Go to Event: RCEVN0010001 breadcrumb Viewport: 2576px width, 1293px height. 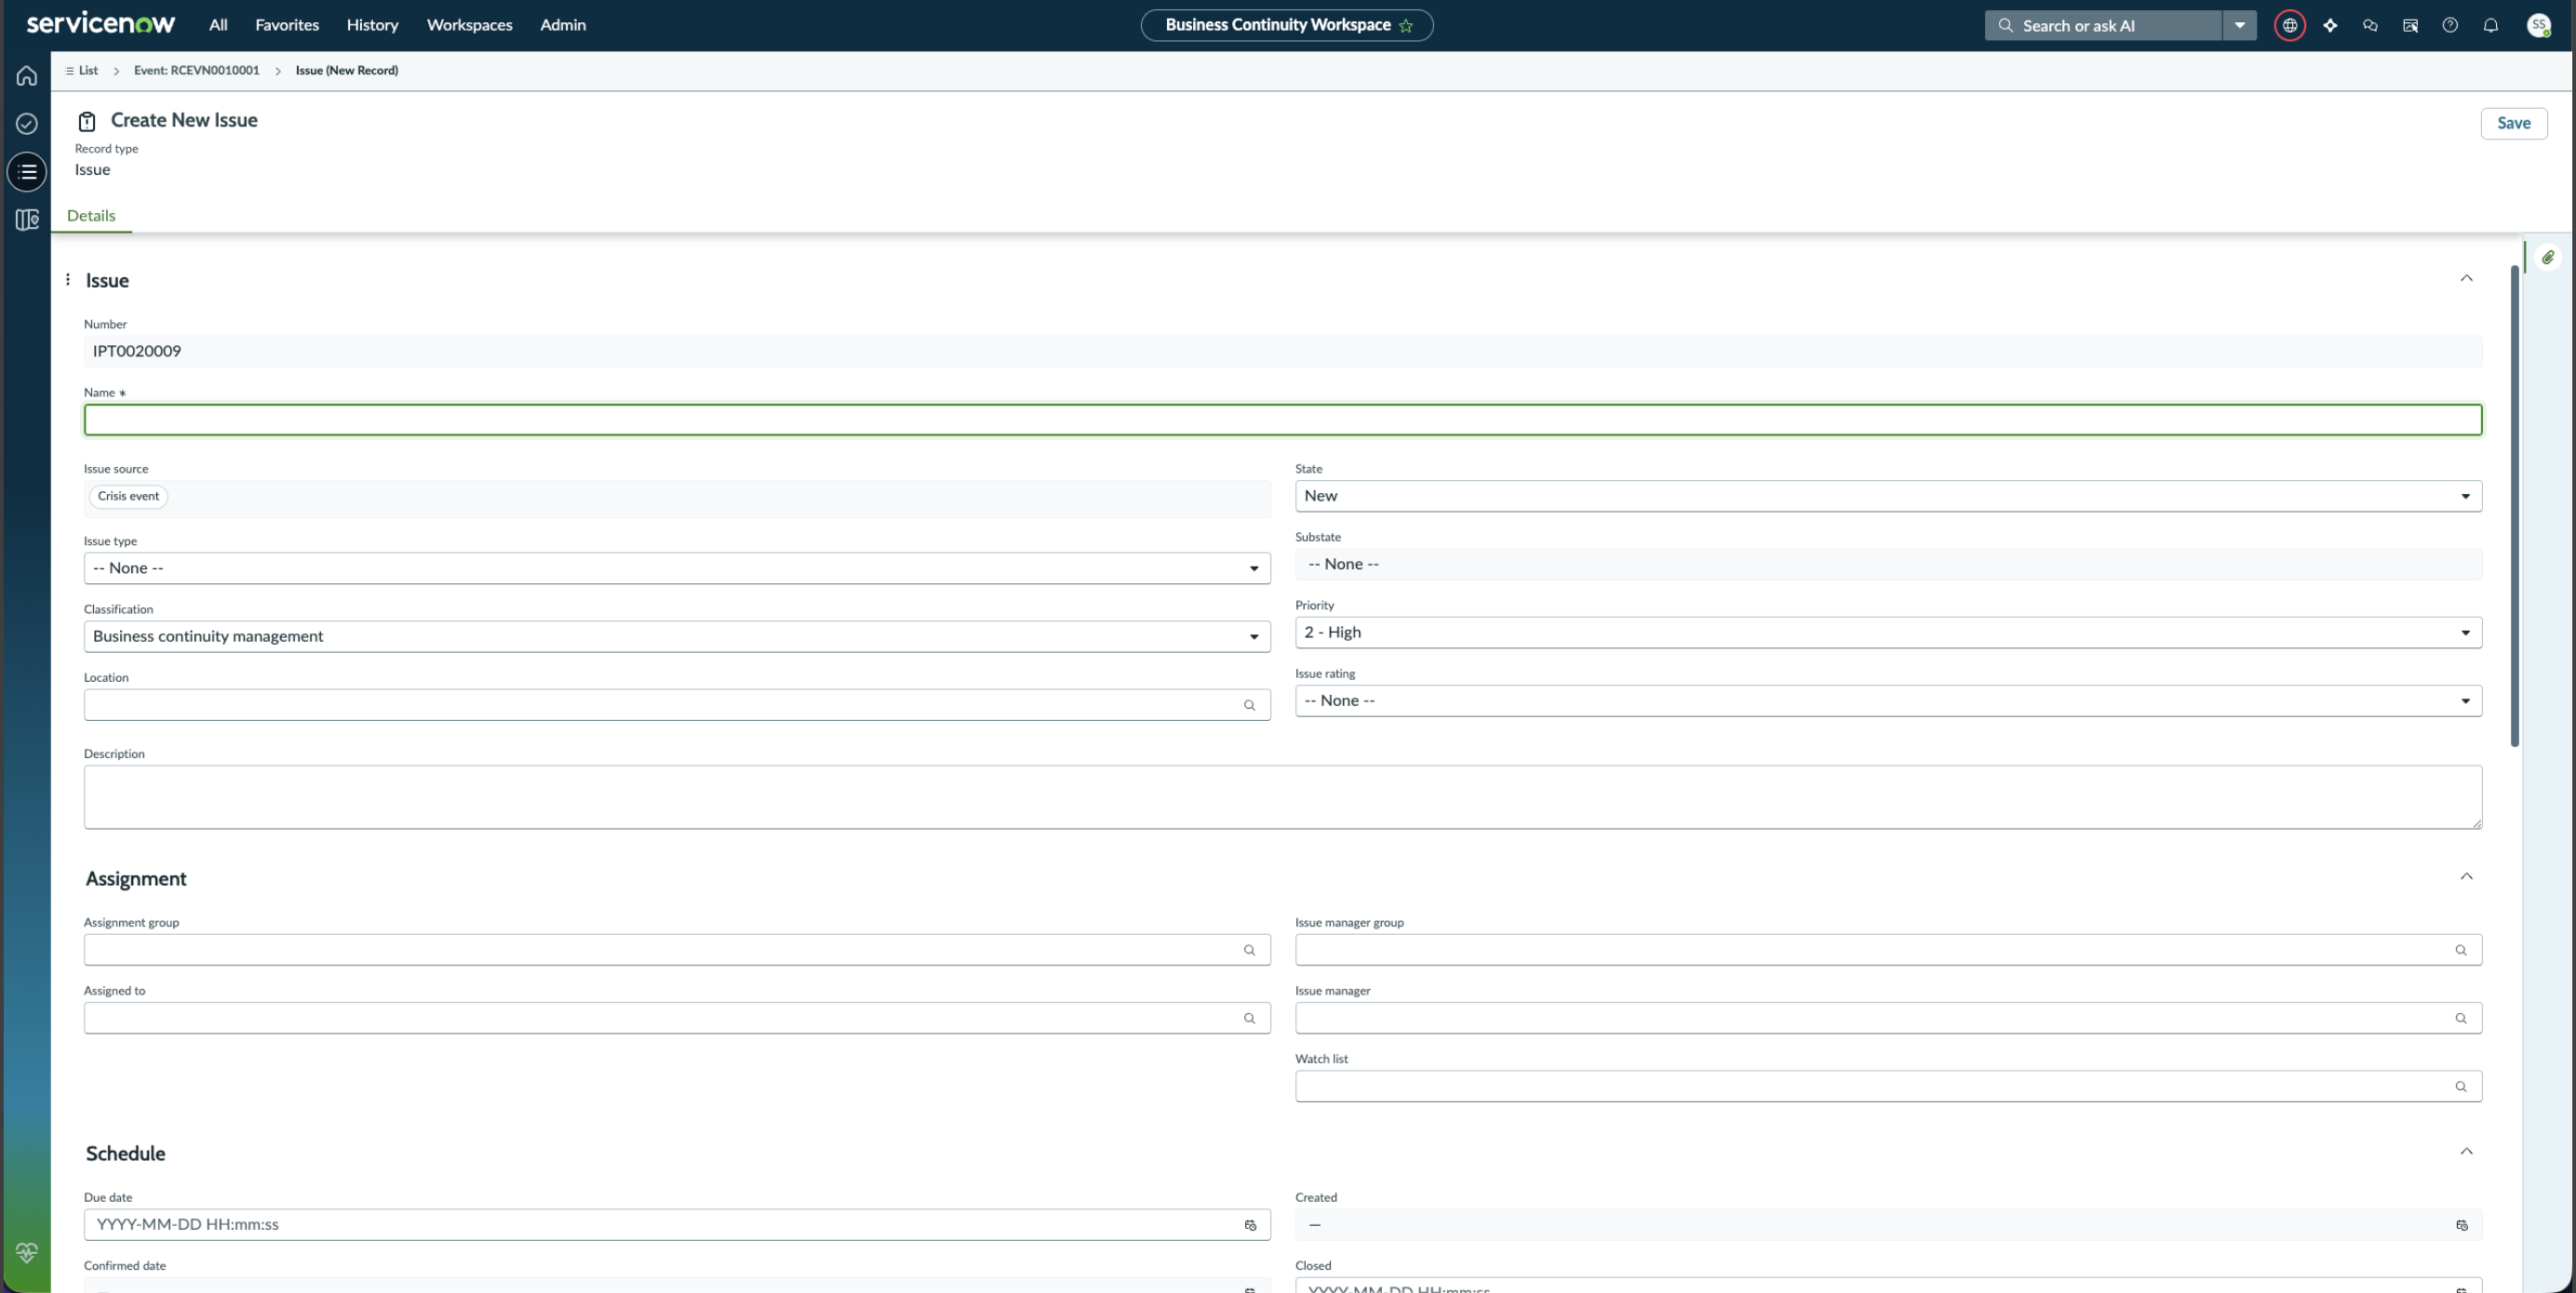[196, 71]
